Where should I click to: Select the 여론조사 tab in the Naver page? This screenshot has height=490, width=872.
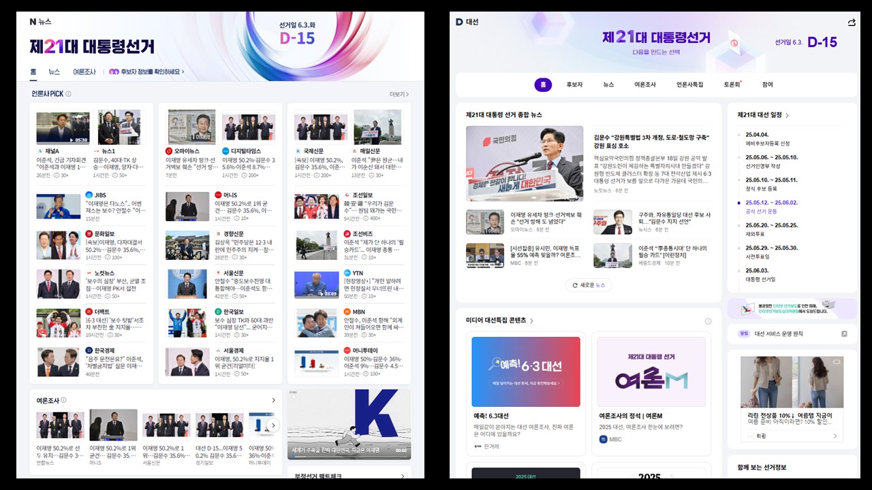[84, 71]
